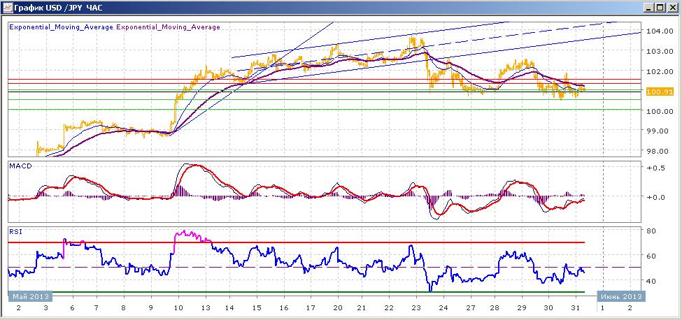Click date 17 on the time axis

tap(309, 307)
